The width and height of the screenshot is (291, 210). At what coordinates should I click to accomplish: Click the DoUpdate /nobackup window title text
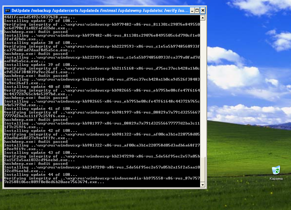coord(100,11)
